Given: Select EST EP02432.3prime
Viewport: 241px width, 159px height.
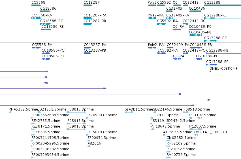Looking at the screenshot, I should pos(152,118).
